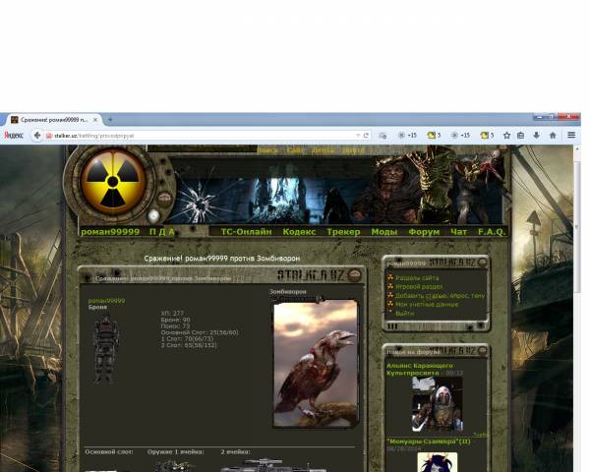Reload the page with the refresh icon
This screenshot has width=590, height=472.
(x=366, y=136)
